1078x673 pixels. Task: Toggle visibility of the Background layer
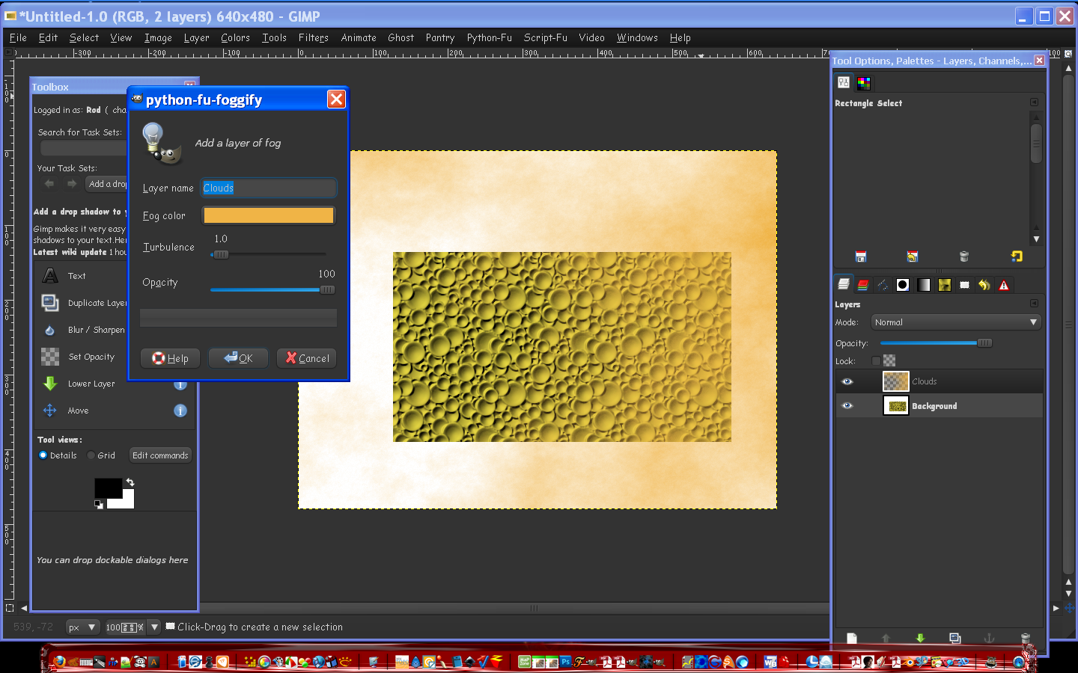tap(847, 406)
